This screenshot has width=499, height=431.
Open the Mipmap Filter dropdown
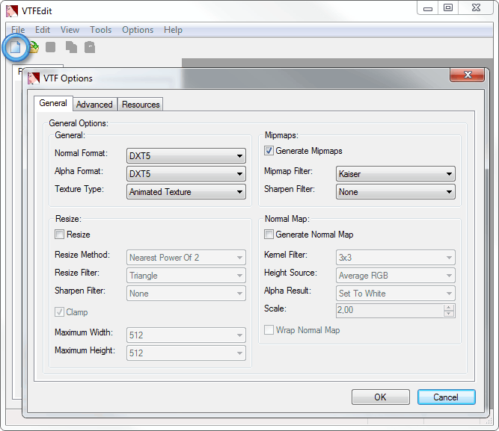pos(396,174)
